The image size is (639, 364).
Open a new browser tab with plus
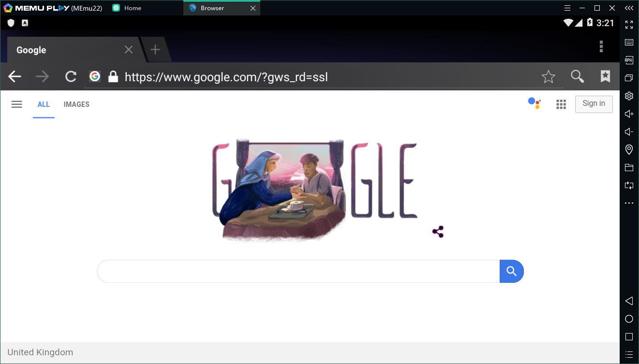pos(155,49)
